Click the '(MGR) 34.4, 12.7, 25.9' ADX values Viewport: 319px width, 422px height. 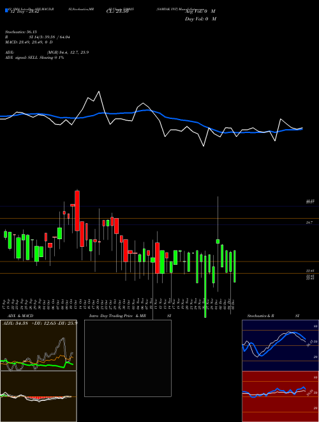pos(68,52)
